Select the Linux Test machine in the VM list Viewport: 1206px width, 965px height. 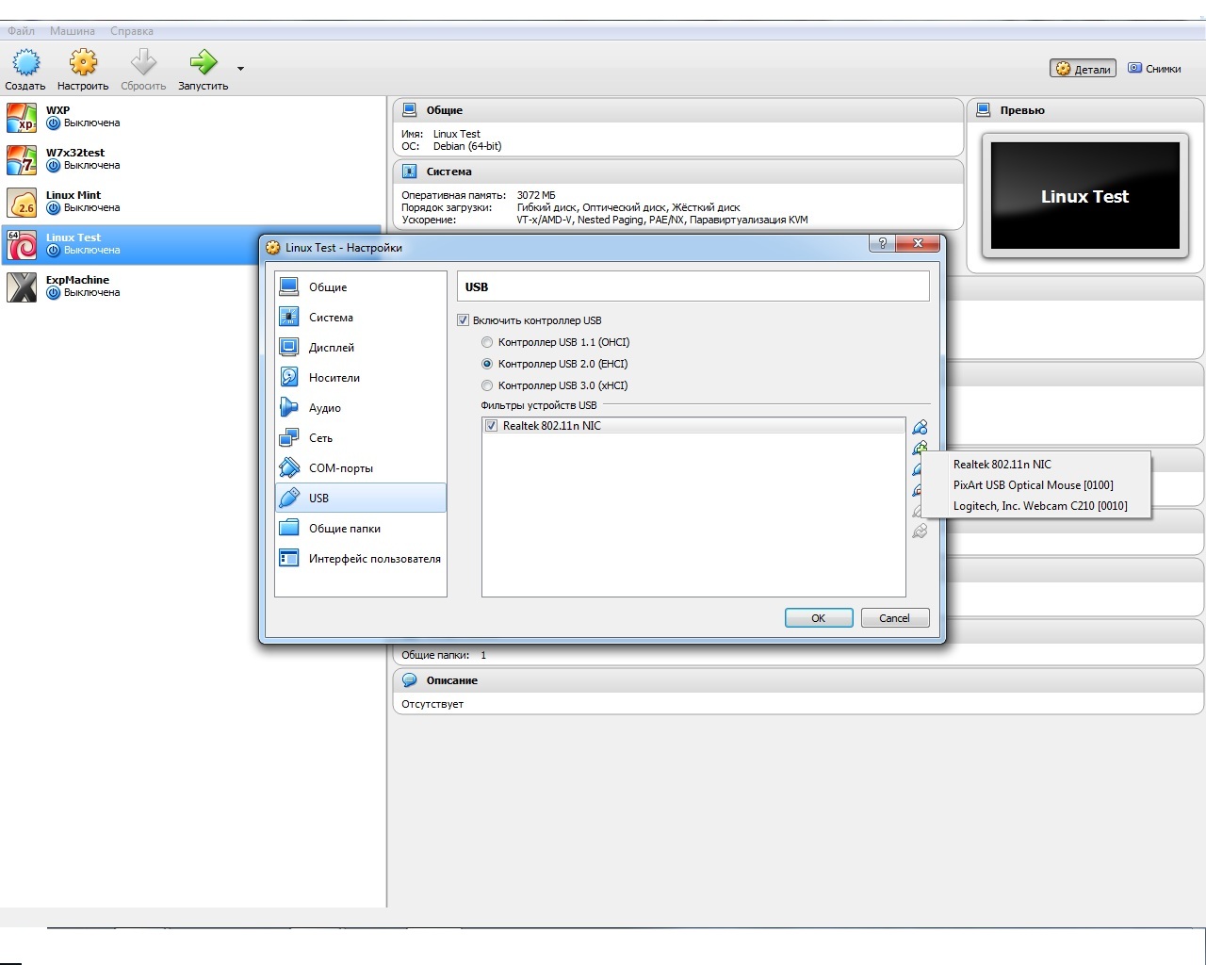pos(131,244)
